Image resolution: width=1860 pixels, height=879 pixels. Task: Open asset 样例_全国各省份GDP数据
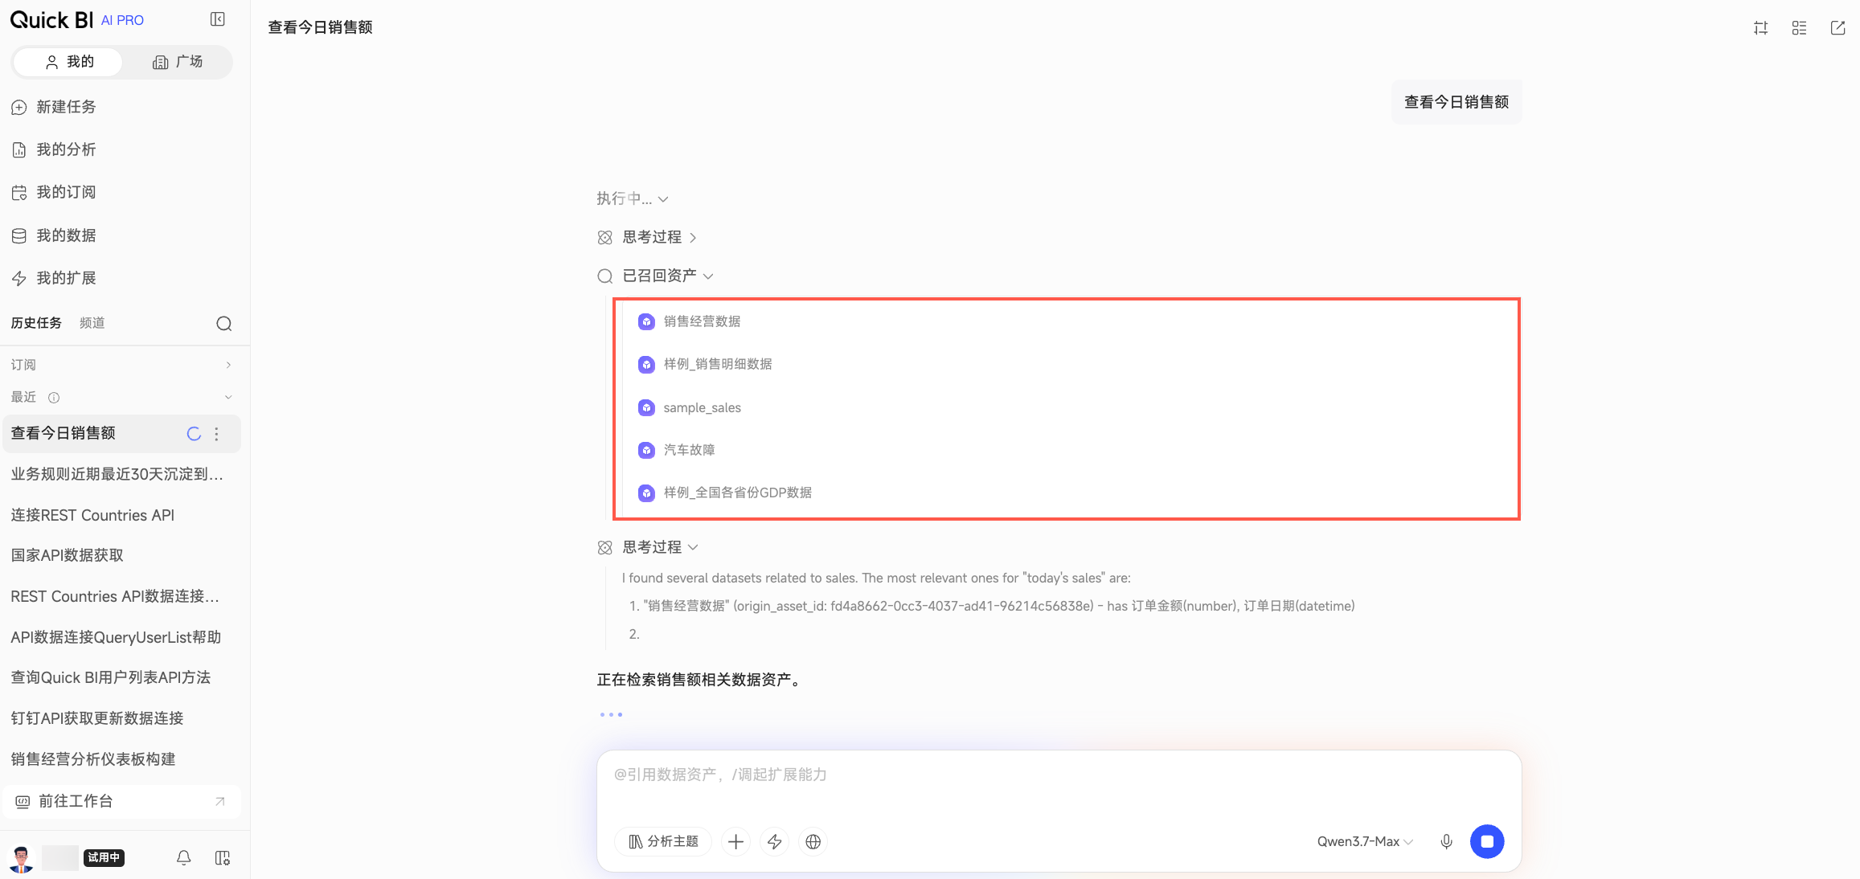tap(725, 493)
